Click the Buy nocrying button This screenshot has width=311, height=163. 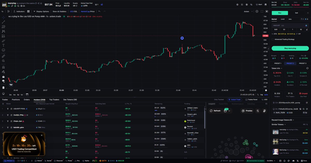coord(290,48)
